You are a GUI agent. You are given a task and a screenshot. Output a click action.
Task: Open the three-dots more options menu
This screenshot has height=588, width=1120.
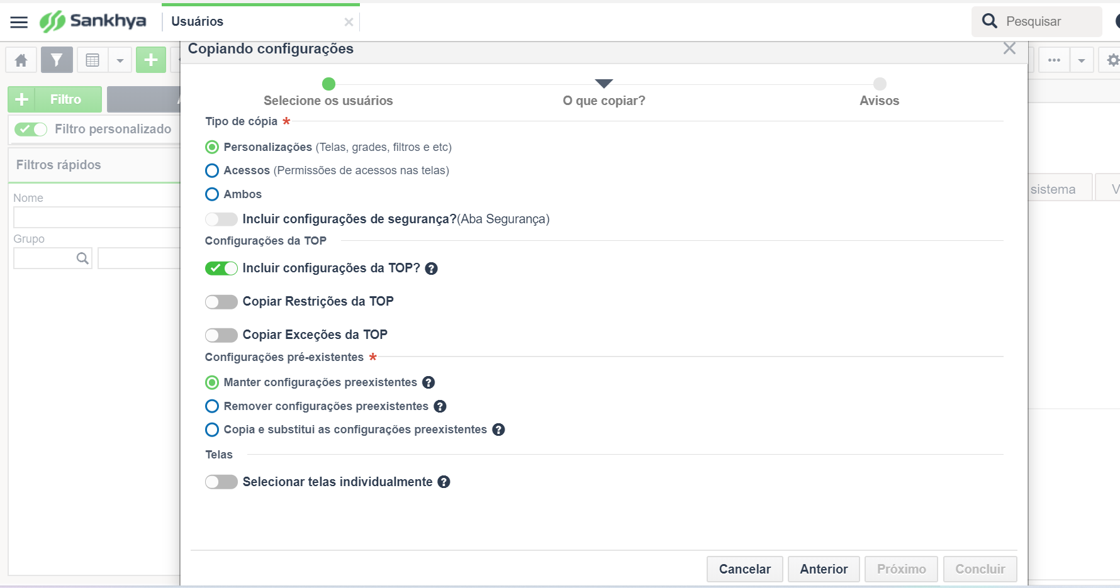pos(1054,60)
